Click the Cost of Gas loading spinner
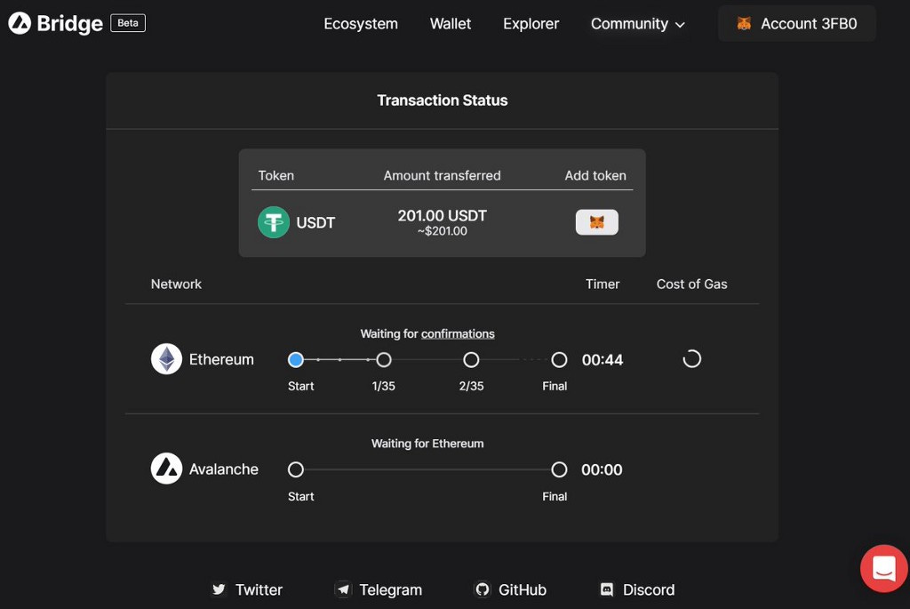 click(691, 359)
